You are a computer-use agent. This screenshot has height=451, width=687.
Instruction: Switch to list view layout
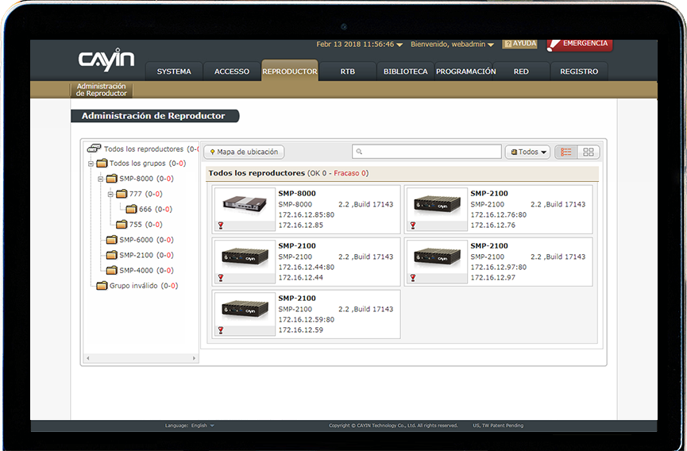pos(565,152)
